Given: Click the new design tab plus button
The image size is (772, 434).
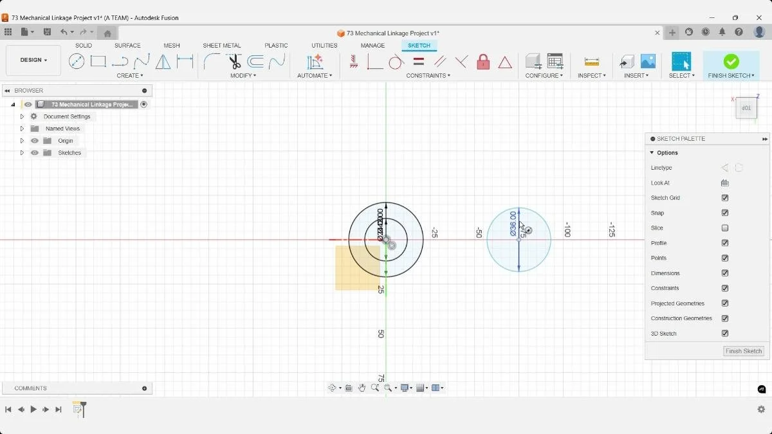Looking at the screenshot, I should pos(672,32).
